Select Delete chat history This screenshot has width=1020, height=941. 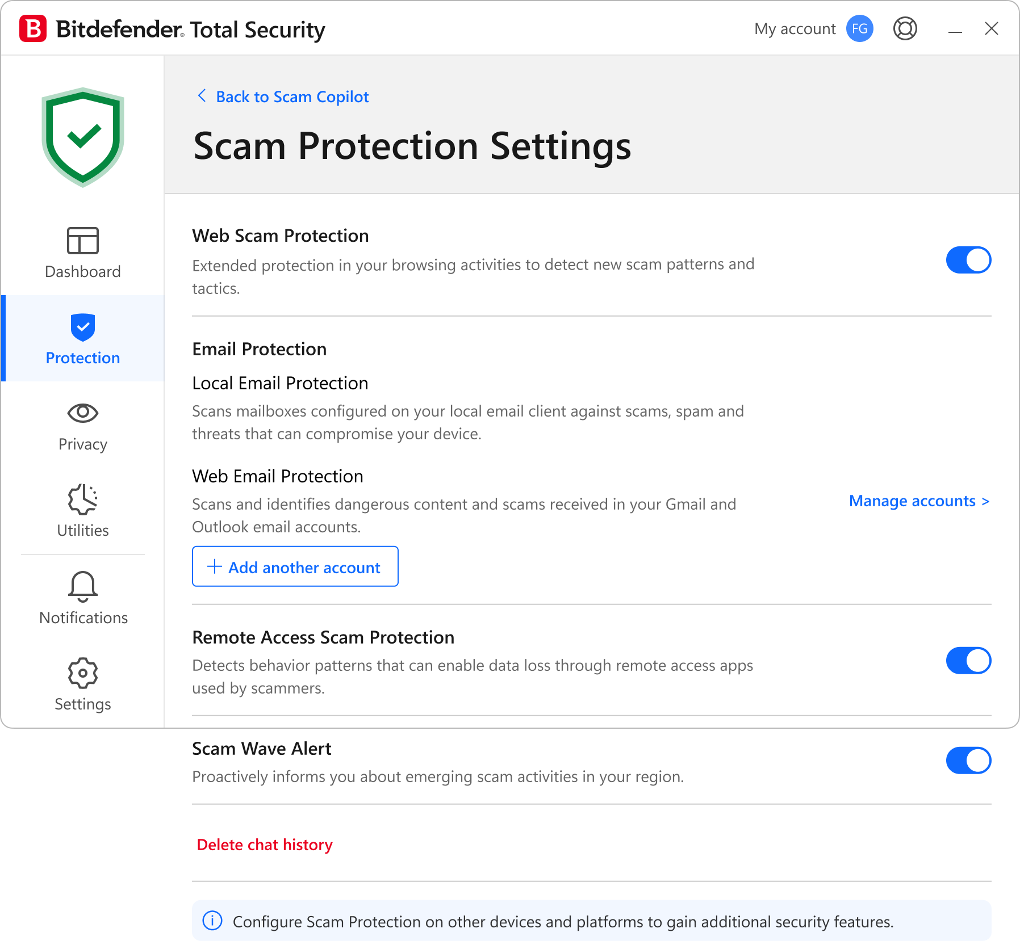[265, 845]
